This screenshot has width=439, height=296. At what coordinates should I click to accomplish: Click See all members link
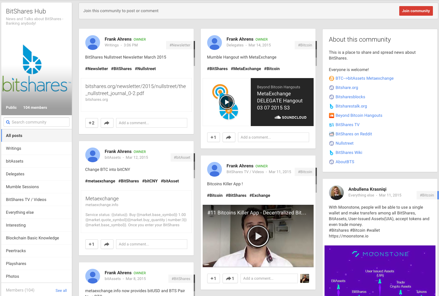coord(61,291)
